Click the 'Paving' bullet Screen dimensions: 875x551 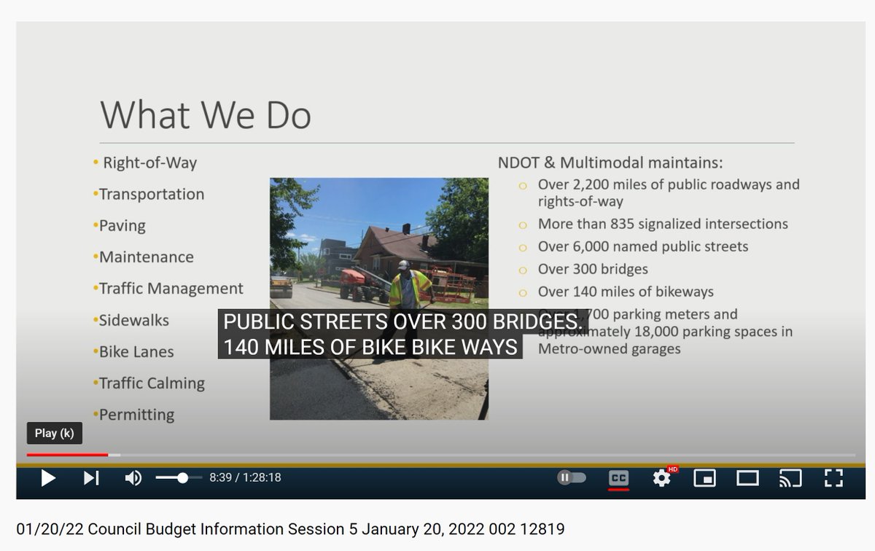tap(122, 226)
